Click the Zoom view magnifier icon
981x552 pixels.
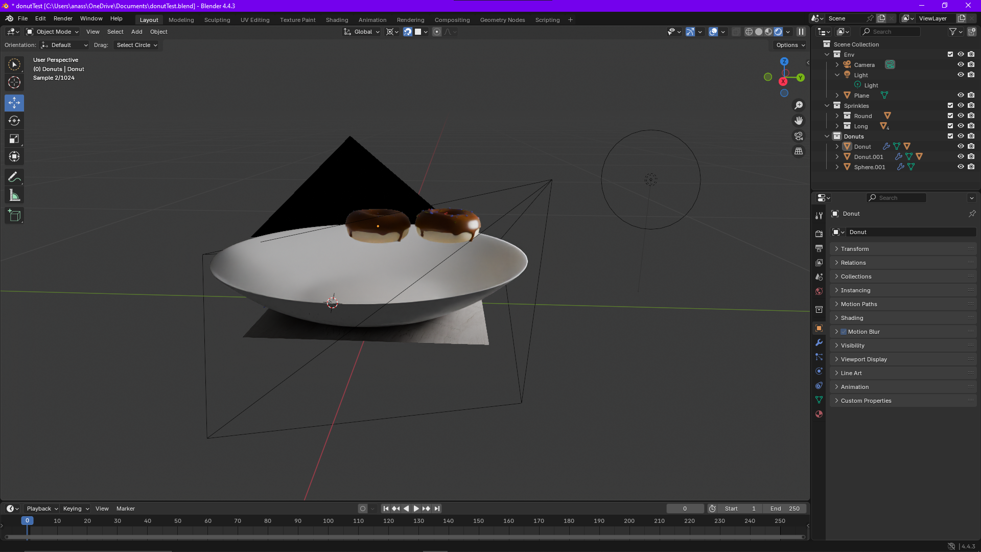tap(799, 105)
